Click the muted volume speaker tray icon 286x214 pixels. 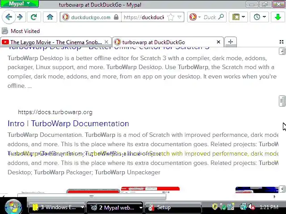(x=251, y=207)
